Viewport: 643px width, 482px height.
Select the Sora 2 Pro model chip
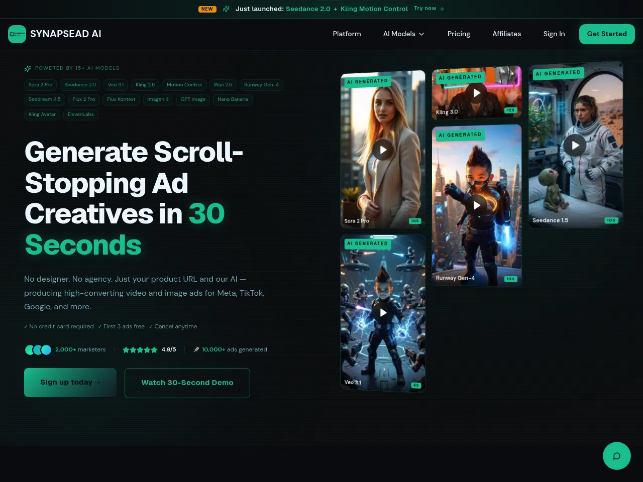[40, 85]
